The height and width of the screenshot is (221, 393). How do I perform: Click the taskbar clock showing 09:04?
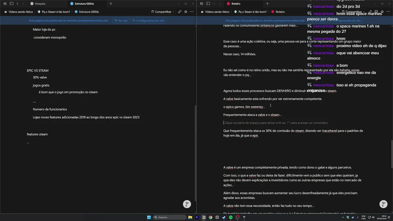[x=382, y=217]
